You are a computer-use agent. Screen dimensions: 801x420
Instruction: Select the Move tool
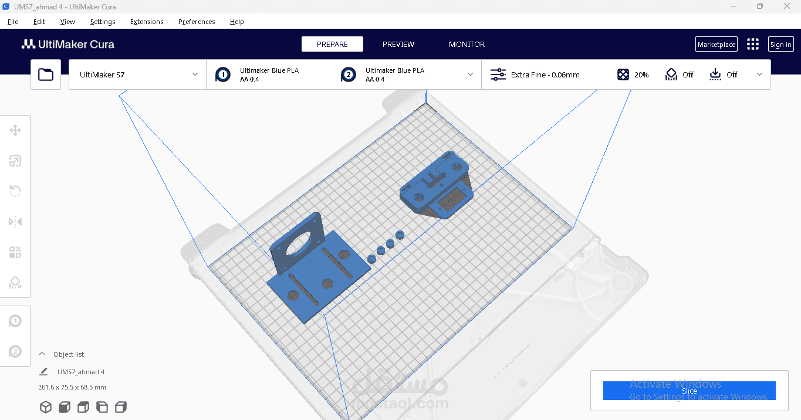(15, 130)
